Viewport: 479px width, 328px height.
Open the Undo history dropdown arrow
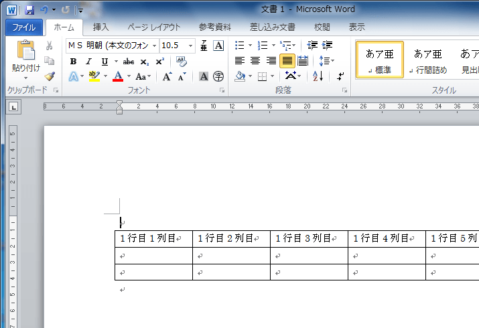[x=54, y=10]
